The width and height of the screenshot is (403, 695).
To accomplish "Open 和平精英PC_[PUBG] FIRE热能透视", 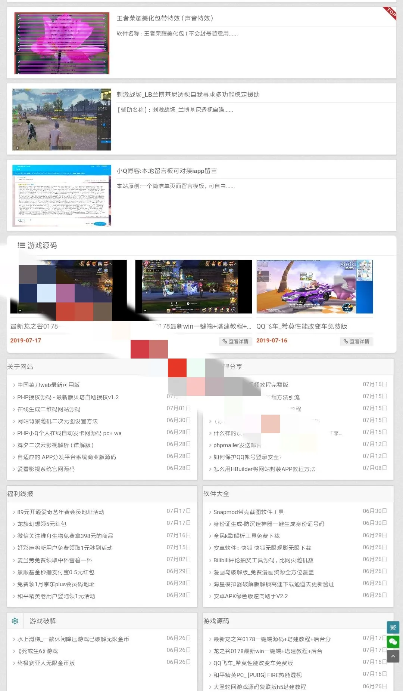I will [x=257, y=675].
